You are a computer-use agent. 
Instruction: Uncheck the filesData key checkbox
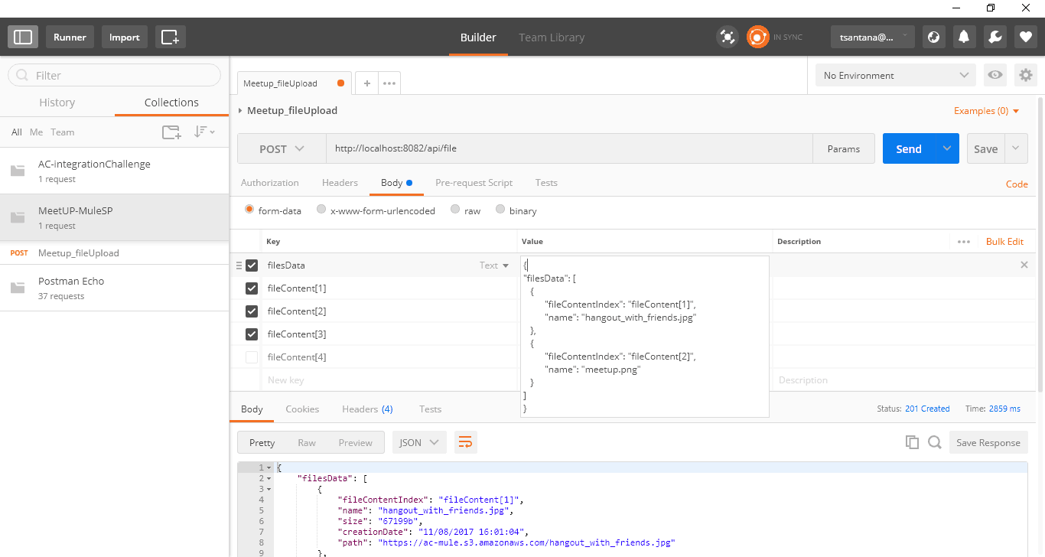click(252, 265)
